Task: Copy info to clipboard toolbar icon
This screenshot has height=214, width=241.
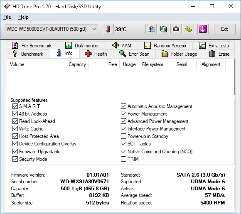Action: coord(151,29)
